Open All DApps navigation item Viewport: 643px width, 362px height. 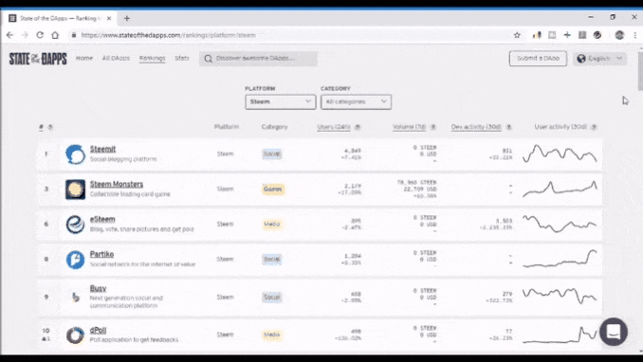click(116, 58)
